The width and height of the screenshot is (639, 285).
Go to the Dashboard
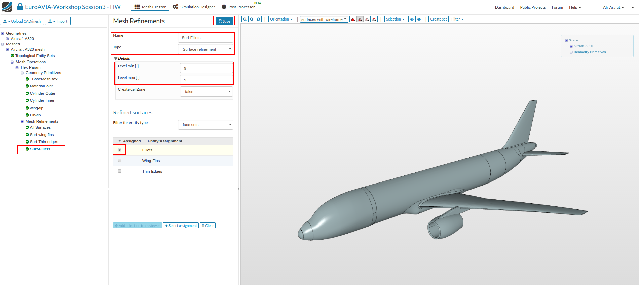click(504, 7)
